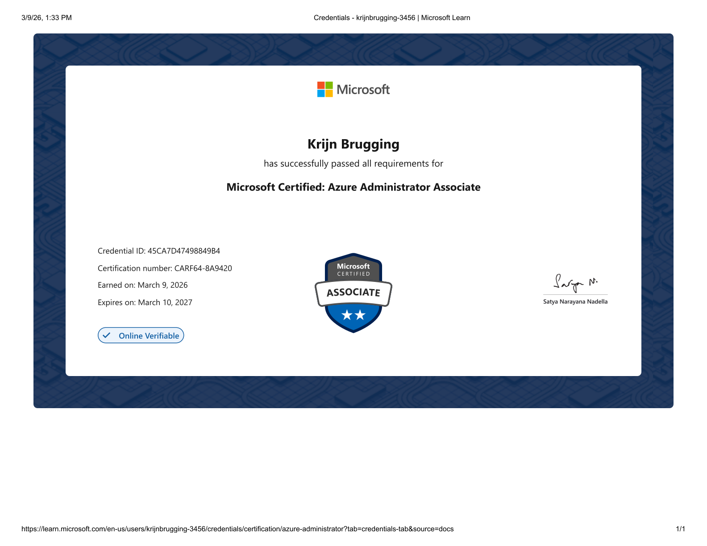Click the Certification number CARF64-8A9420 line
The image size is (707, 546).
165,269
